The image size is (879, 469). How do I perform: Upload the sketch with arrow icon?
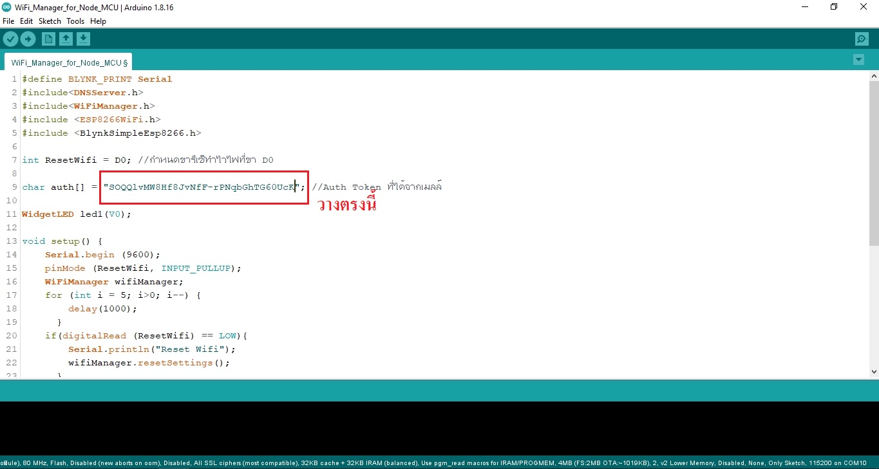coord(28,39)
